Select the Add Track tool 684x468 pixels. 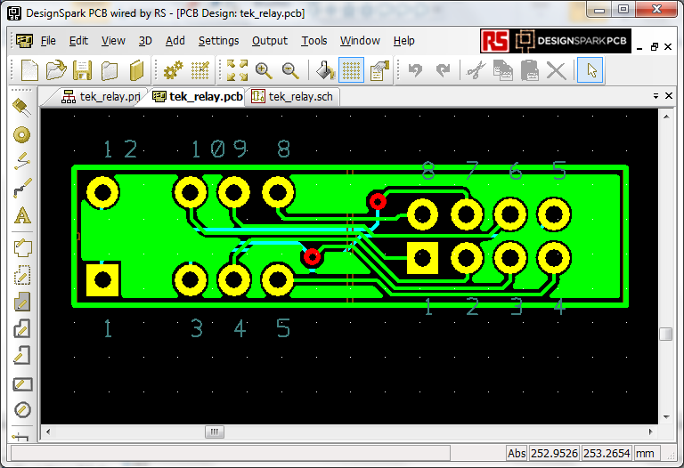tap(22, 161)
